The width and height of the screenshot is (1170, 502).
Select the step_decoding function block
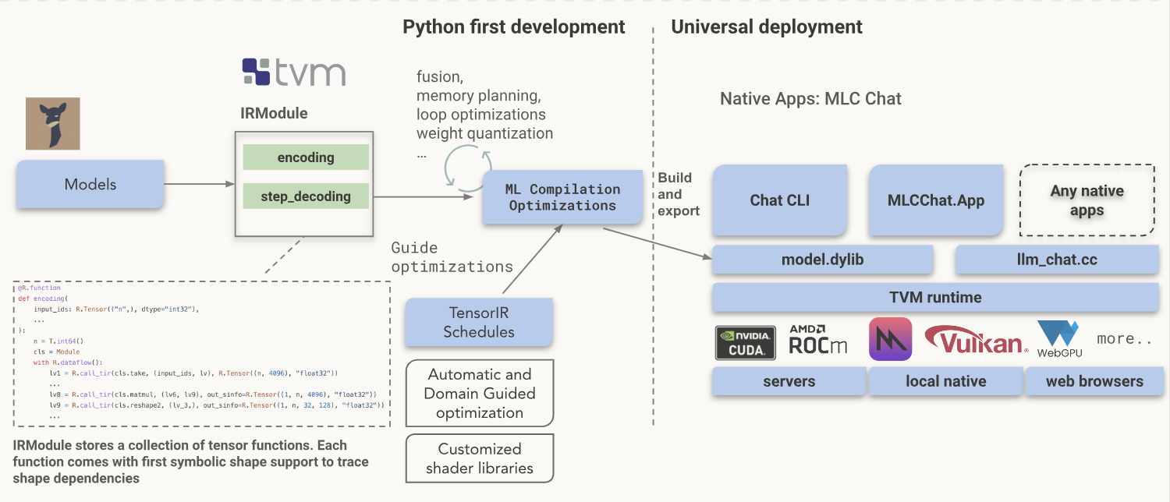306,197
